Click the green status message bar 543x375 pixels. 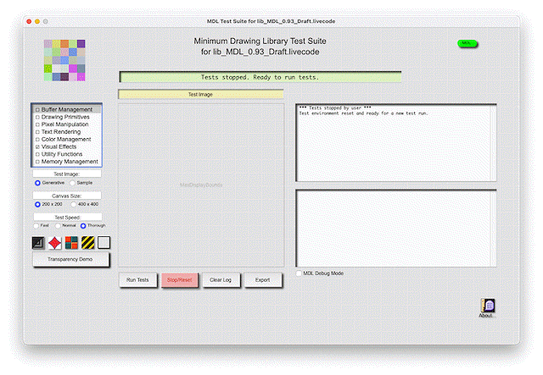pyautogui.click(x=260, y=77)
